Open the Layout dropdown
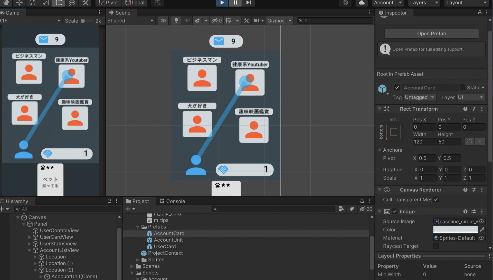Viewport: 493px width, 280px height. coord(466,3)
